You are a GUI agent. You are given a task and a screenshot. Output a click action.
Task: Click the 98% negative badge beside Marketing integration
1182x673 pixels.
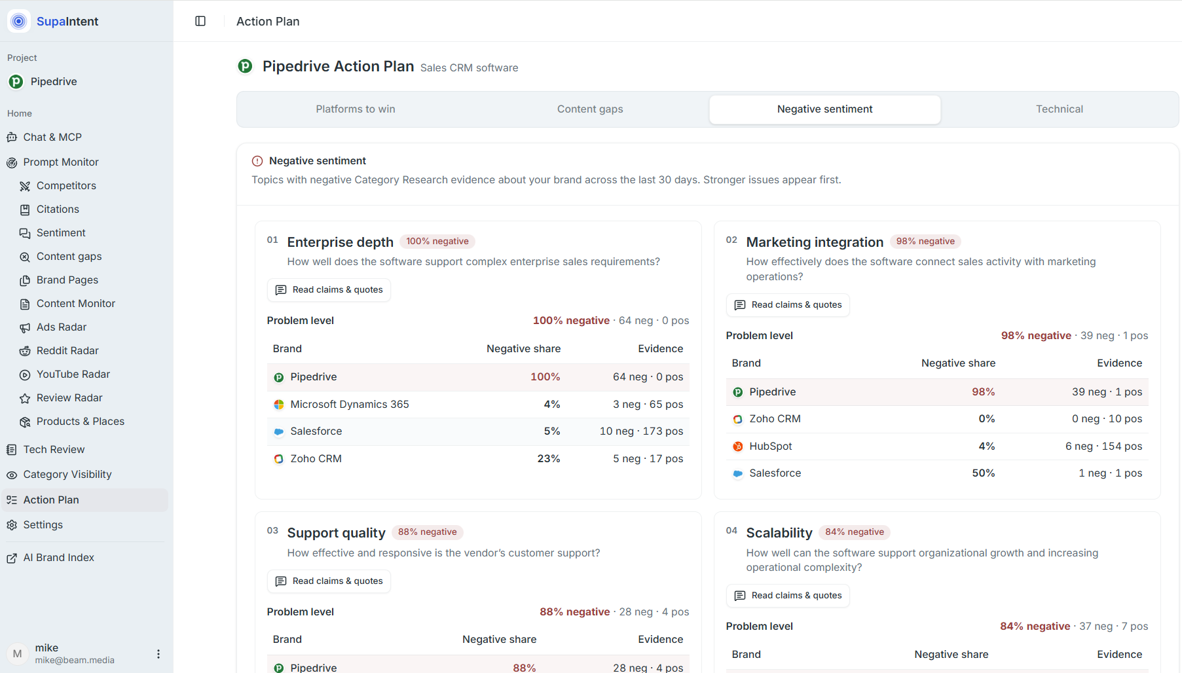click(925, 242)
